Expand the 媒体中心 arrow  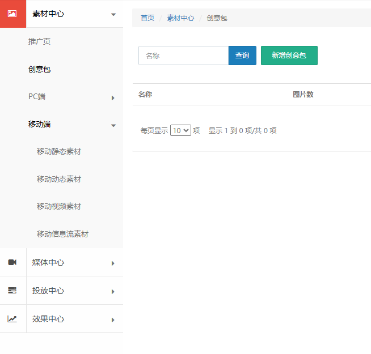coord(113,263)
